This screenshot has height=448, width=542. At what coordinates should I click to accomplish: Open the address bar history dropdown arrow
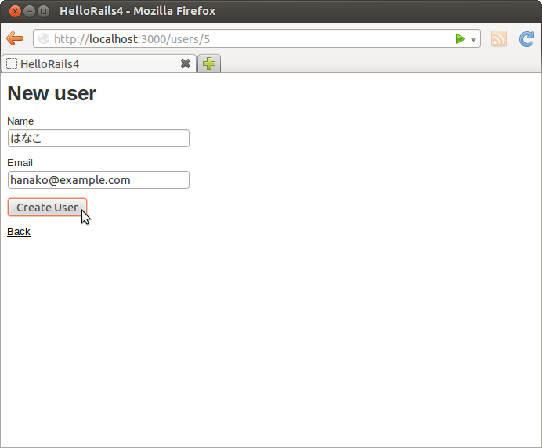[473, 39]
